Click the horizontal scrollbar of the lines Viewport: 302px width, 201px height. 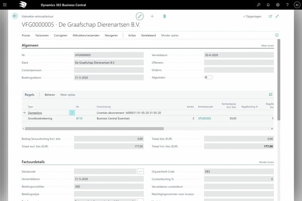(x=94, y=129)
